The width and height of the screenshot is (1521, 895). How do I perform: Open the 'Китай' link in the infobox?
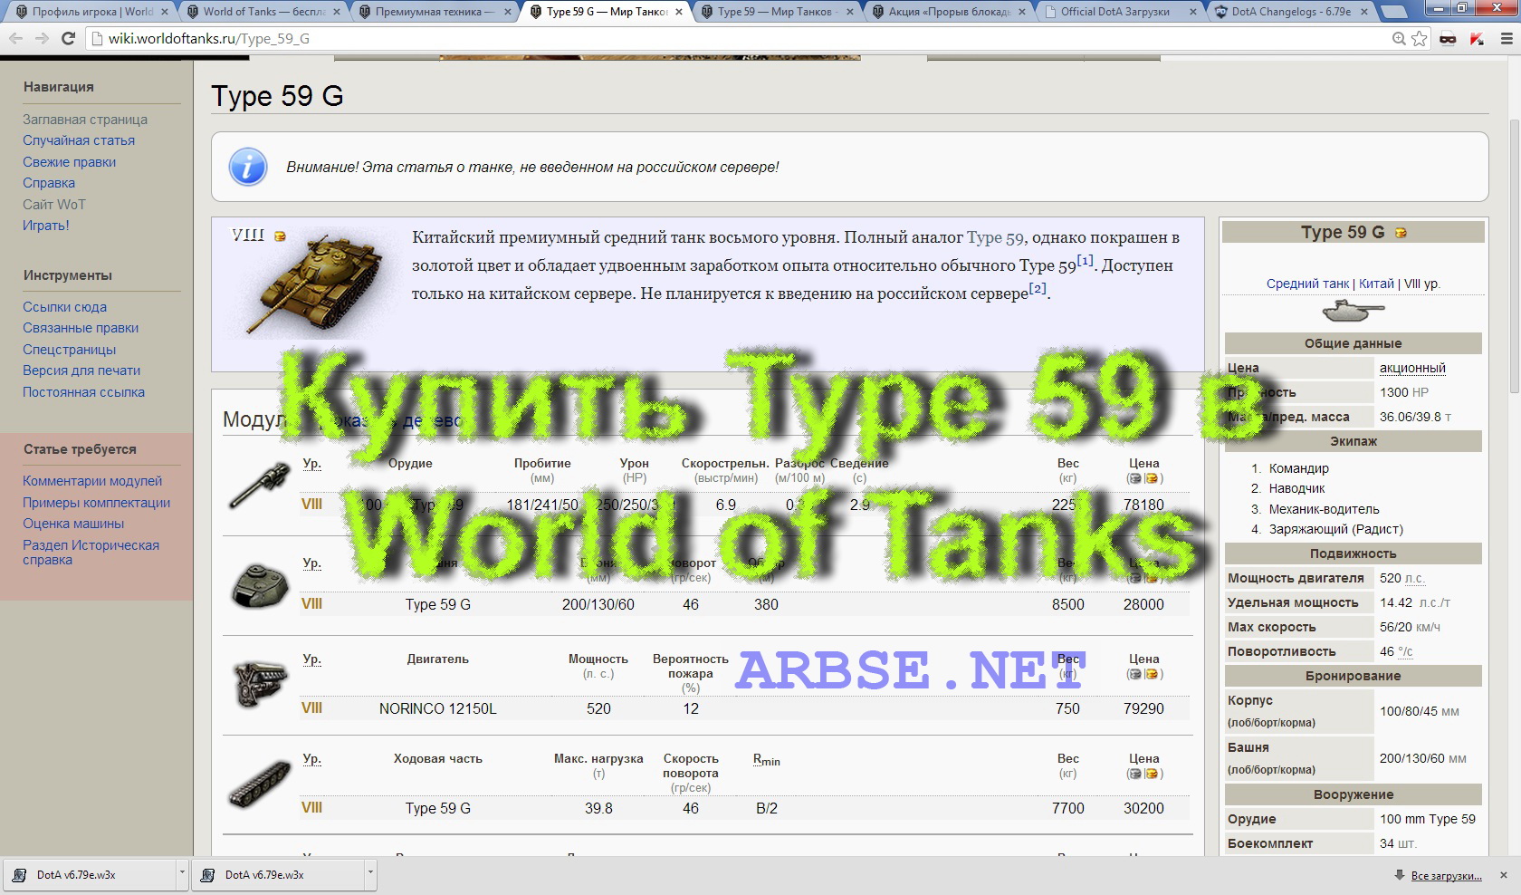coord(1376,284)
